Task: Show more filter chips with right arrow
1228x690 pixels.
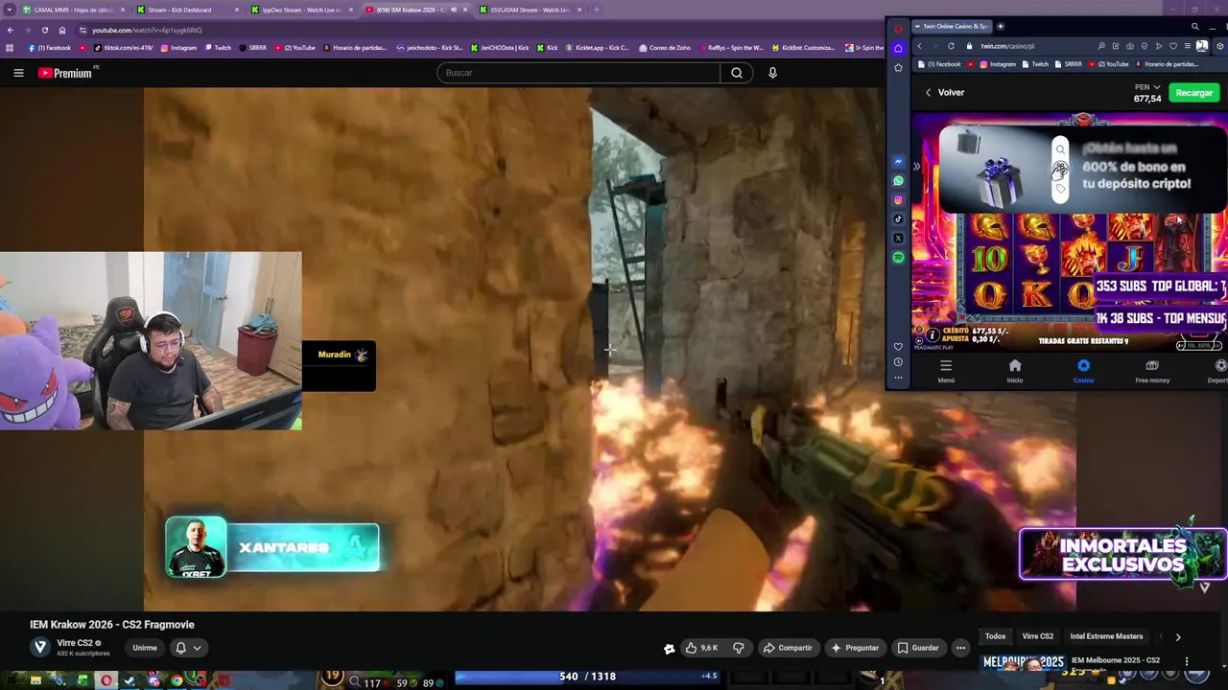Action: point(1177,636)
